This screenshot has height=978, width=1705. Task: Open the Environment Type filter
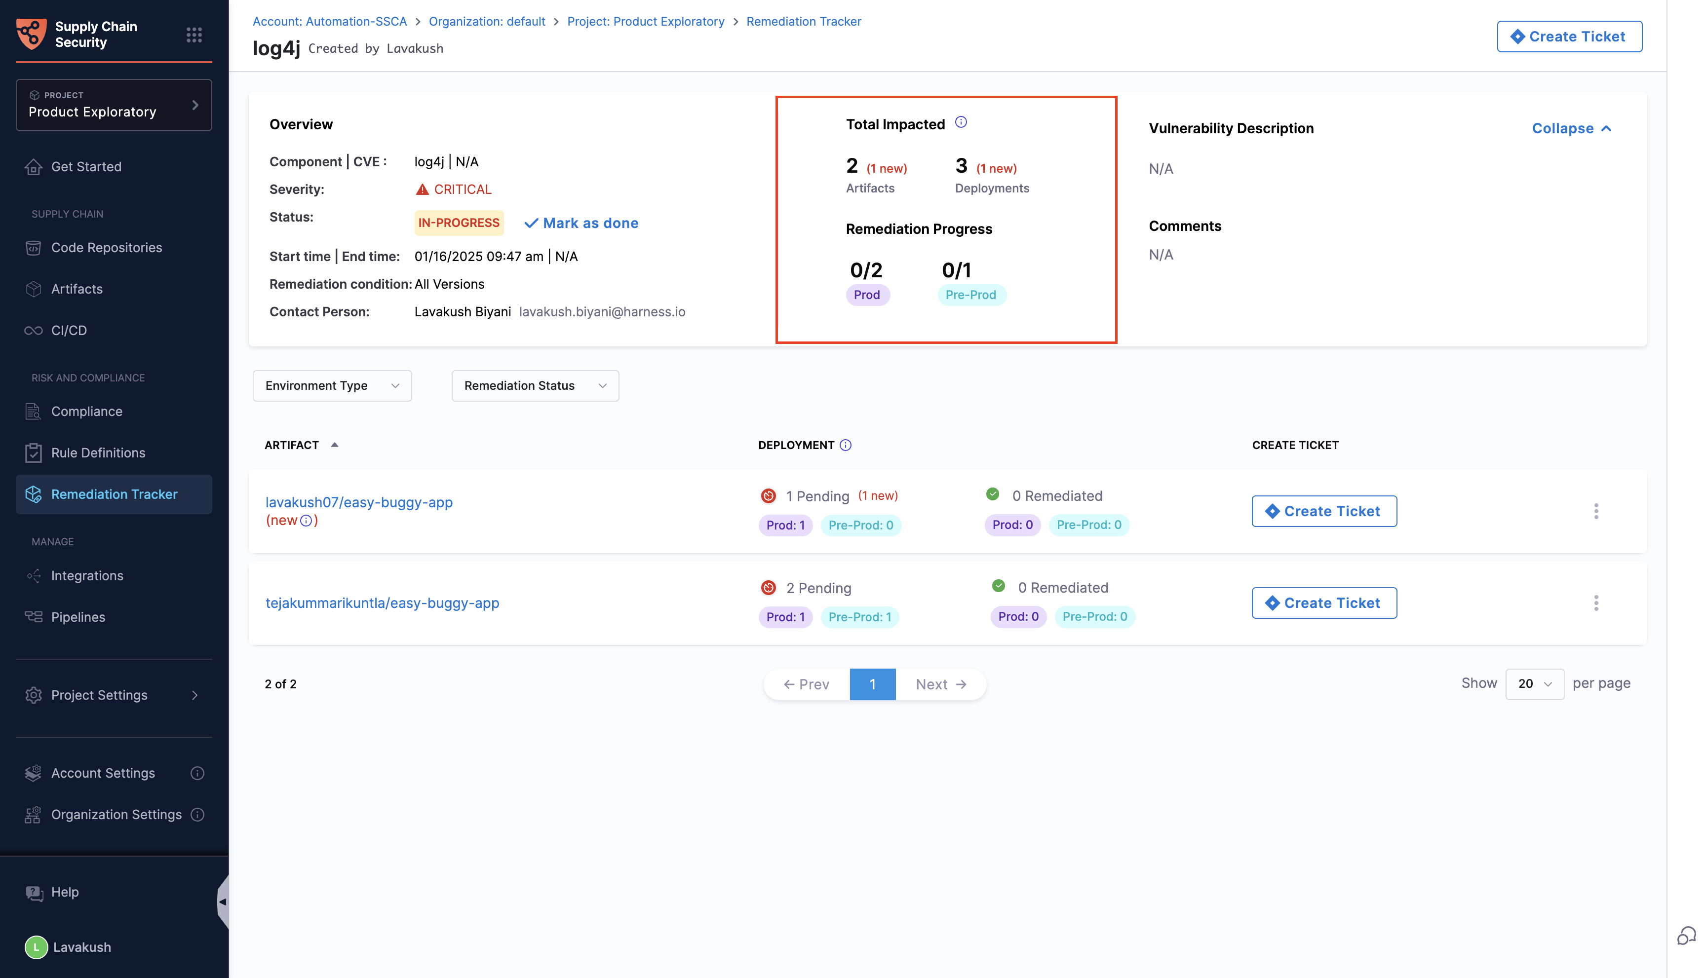click(331, 385)
